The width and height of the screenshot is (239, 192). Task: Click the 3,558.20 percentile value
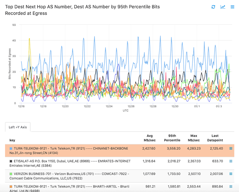174,149
